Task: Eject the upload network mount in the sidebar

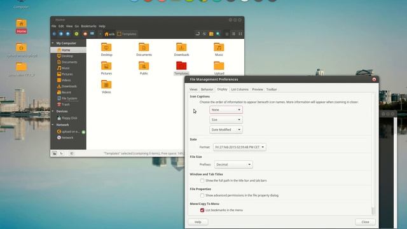Action: 83,132
